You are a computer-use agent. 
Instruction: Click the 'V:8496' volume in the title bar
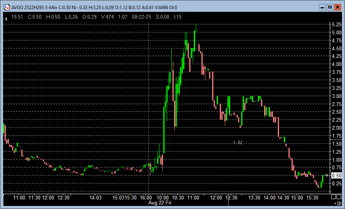(161, 8)
